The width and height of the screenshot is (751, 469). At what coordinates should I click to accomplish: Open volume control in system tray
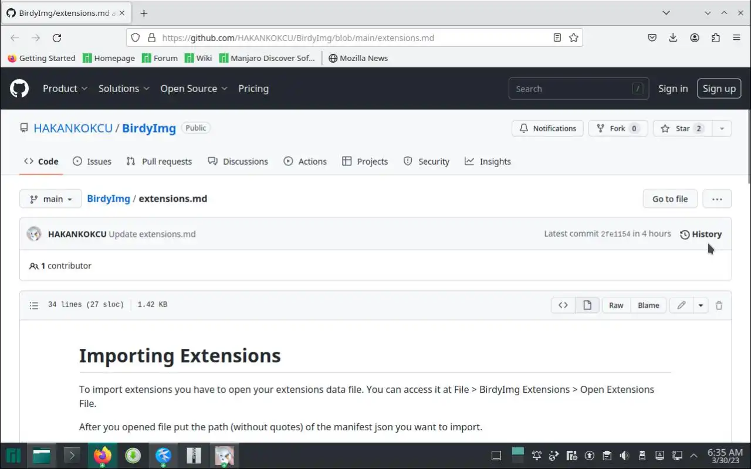pyautogui.click(x=624, y=456)
